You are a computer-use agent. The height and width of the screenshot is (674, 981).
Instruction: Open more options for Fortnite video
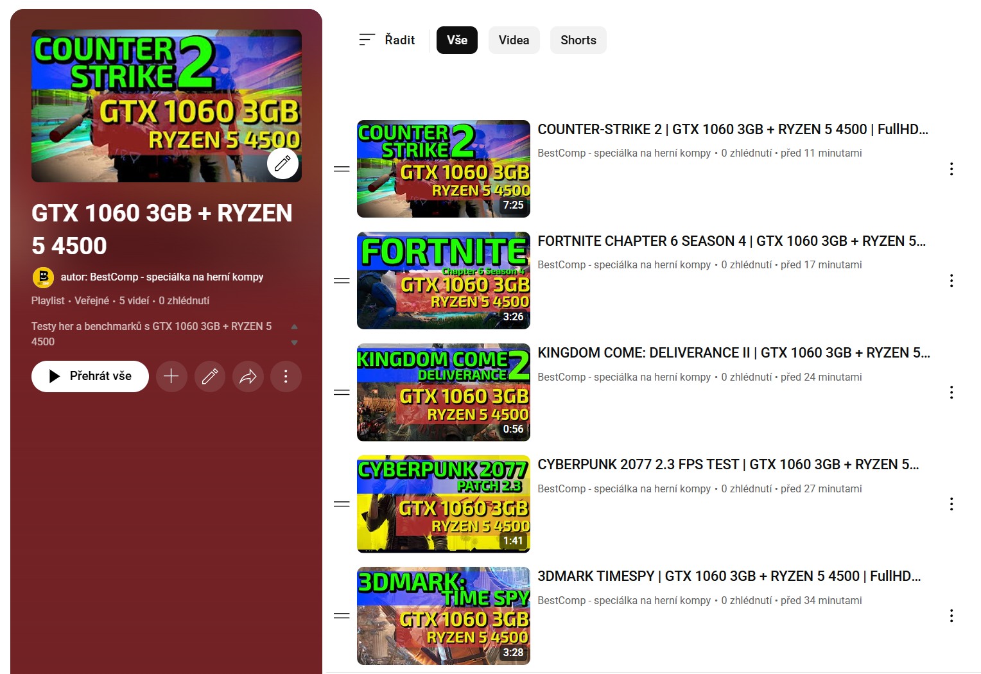click(x=951, y=281)
